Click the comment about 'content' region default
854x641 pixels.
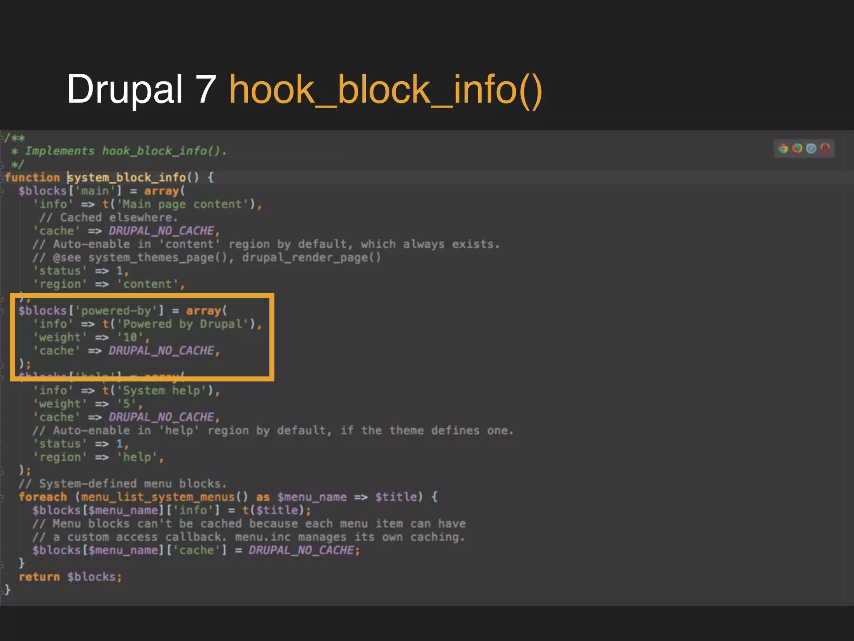pos(266,244)
